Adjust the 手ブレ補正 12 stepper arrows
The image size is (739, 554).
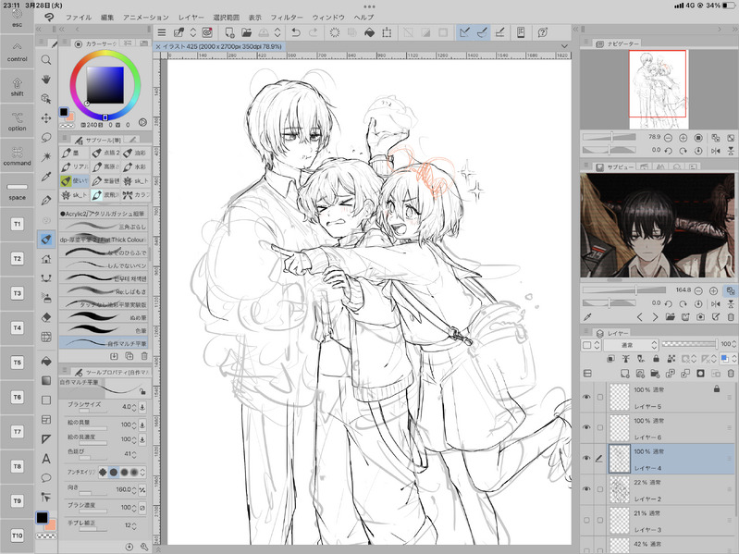[x=134, y=525]
